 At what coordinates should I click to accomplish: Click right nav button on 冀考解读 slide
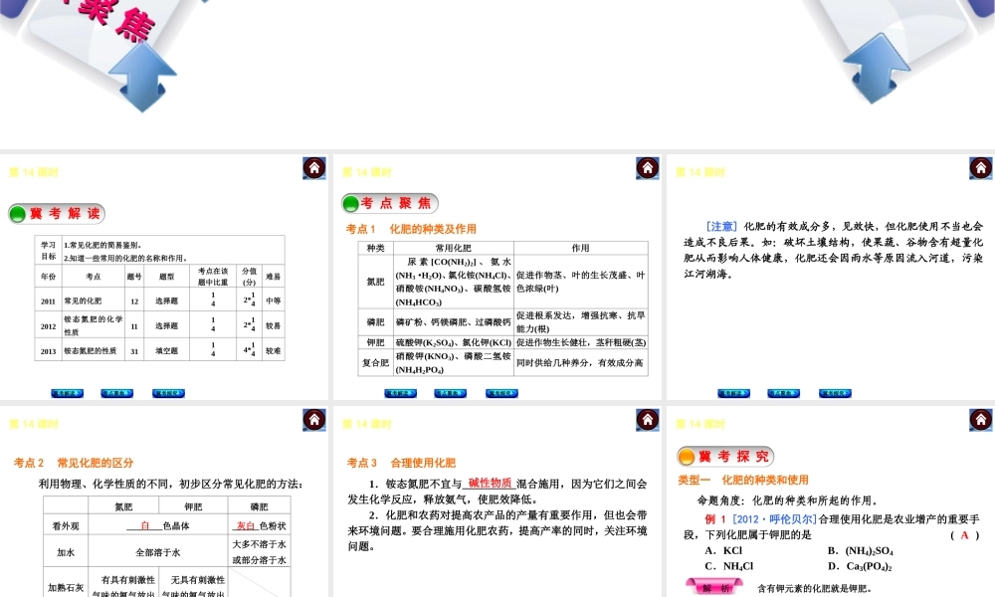pos(168,393)
